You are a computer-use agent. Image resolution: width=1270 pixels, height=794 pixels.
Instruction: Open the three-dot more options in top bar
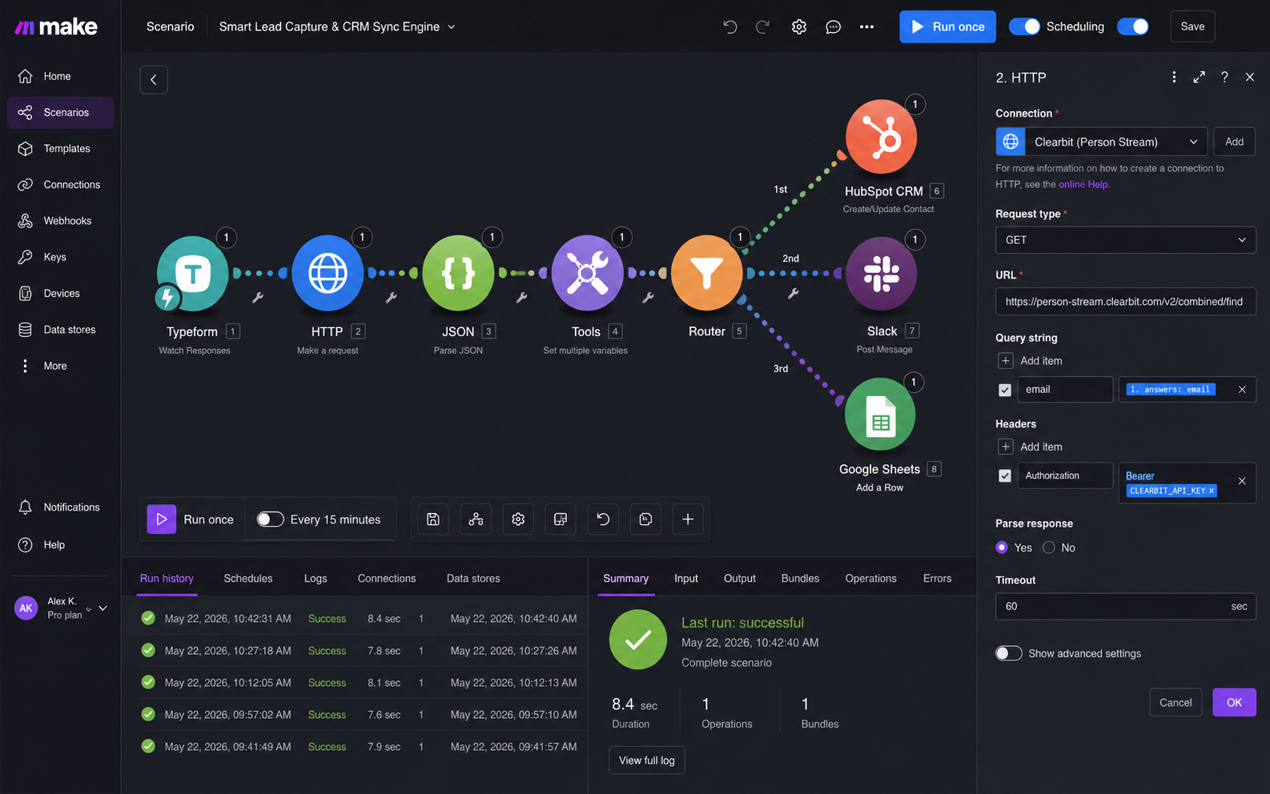[866, 26]
